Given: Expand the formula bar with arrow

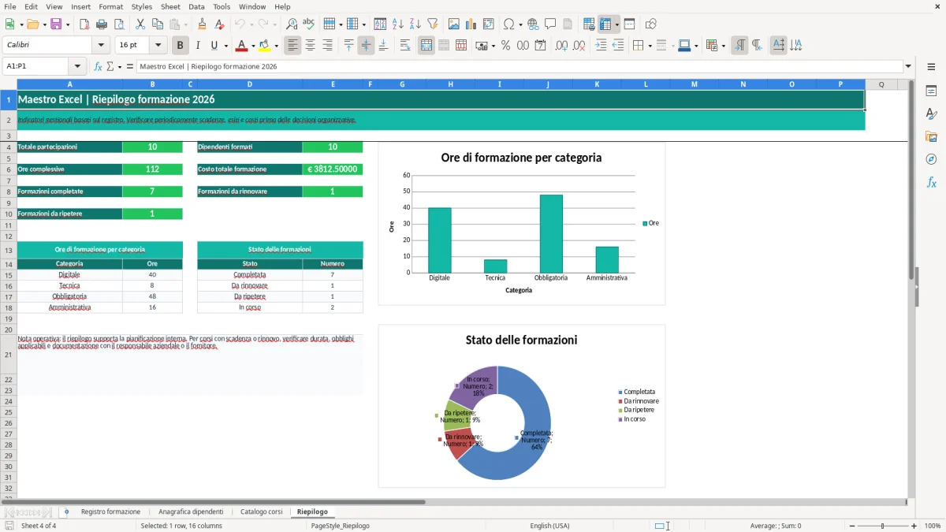Looking at the screenshot, I should point(908,66).
